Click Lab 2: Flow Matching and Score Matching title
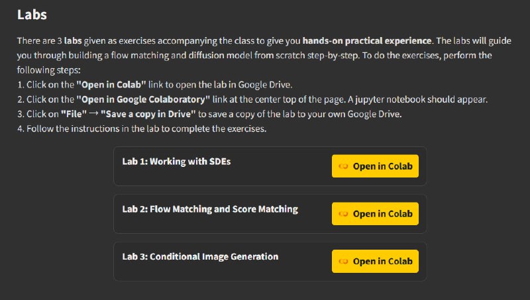530x300 pixels. pyautogui.click(x=209, y=209)
